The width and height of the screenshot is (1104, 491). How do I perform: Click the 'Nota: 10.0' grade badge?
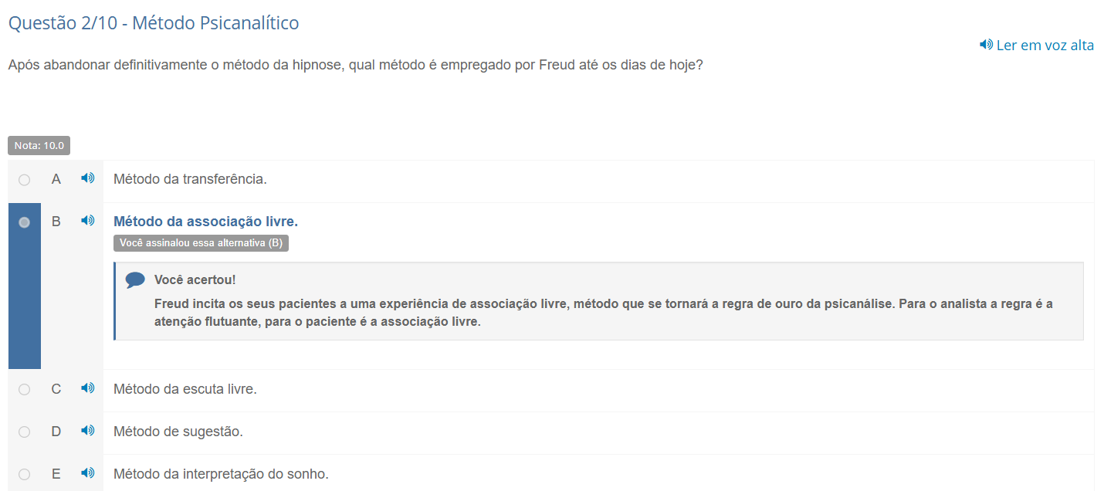39,145
